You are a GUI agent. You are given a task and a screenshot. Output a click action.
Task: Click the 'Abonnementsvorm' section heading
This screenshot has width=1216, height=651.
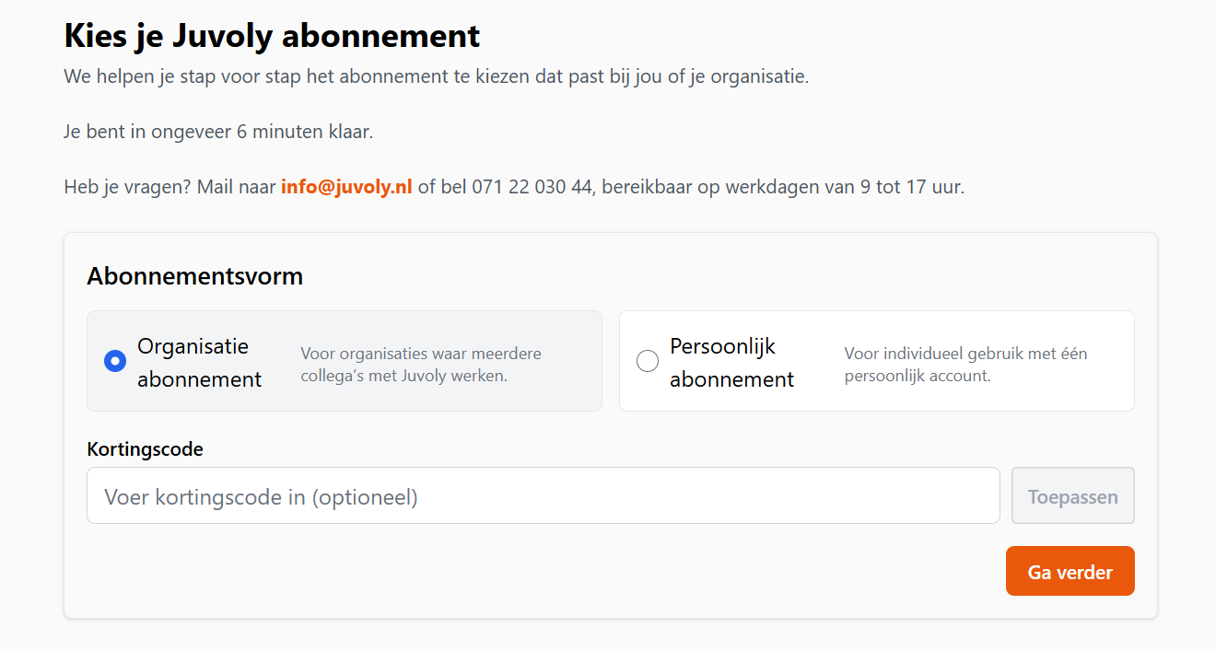pyautogui.click(x=194, y=276)
